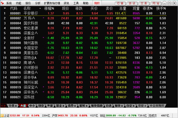Minimize the window with round button

coord(164,3)
